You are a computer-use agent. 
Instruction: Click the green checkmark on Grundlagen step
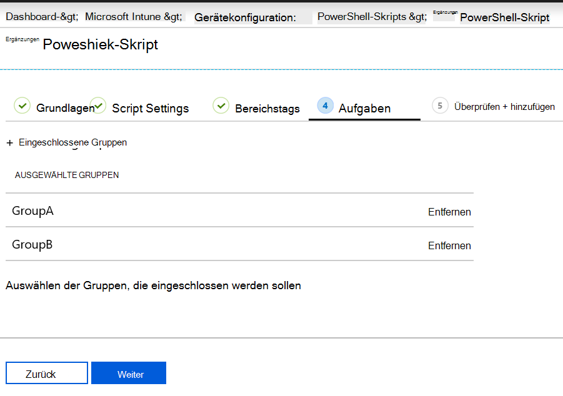point(22,106)
